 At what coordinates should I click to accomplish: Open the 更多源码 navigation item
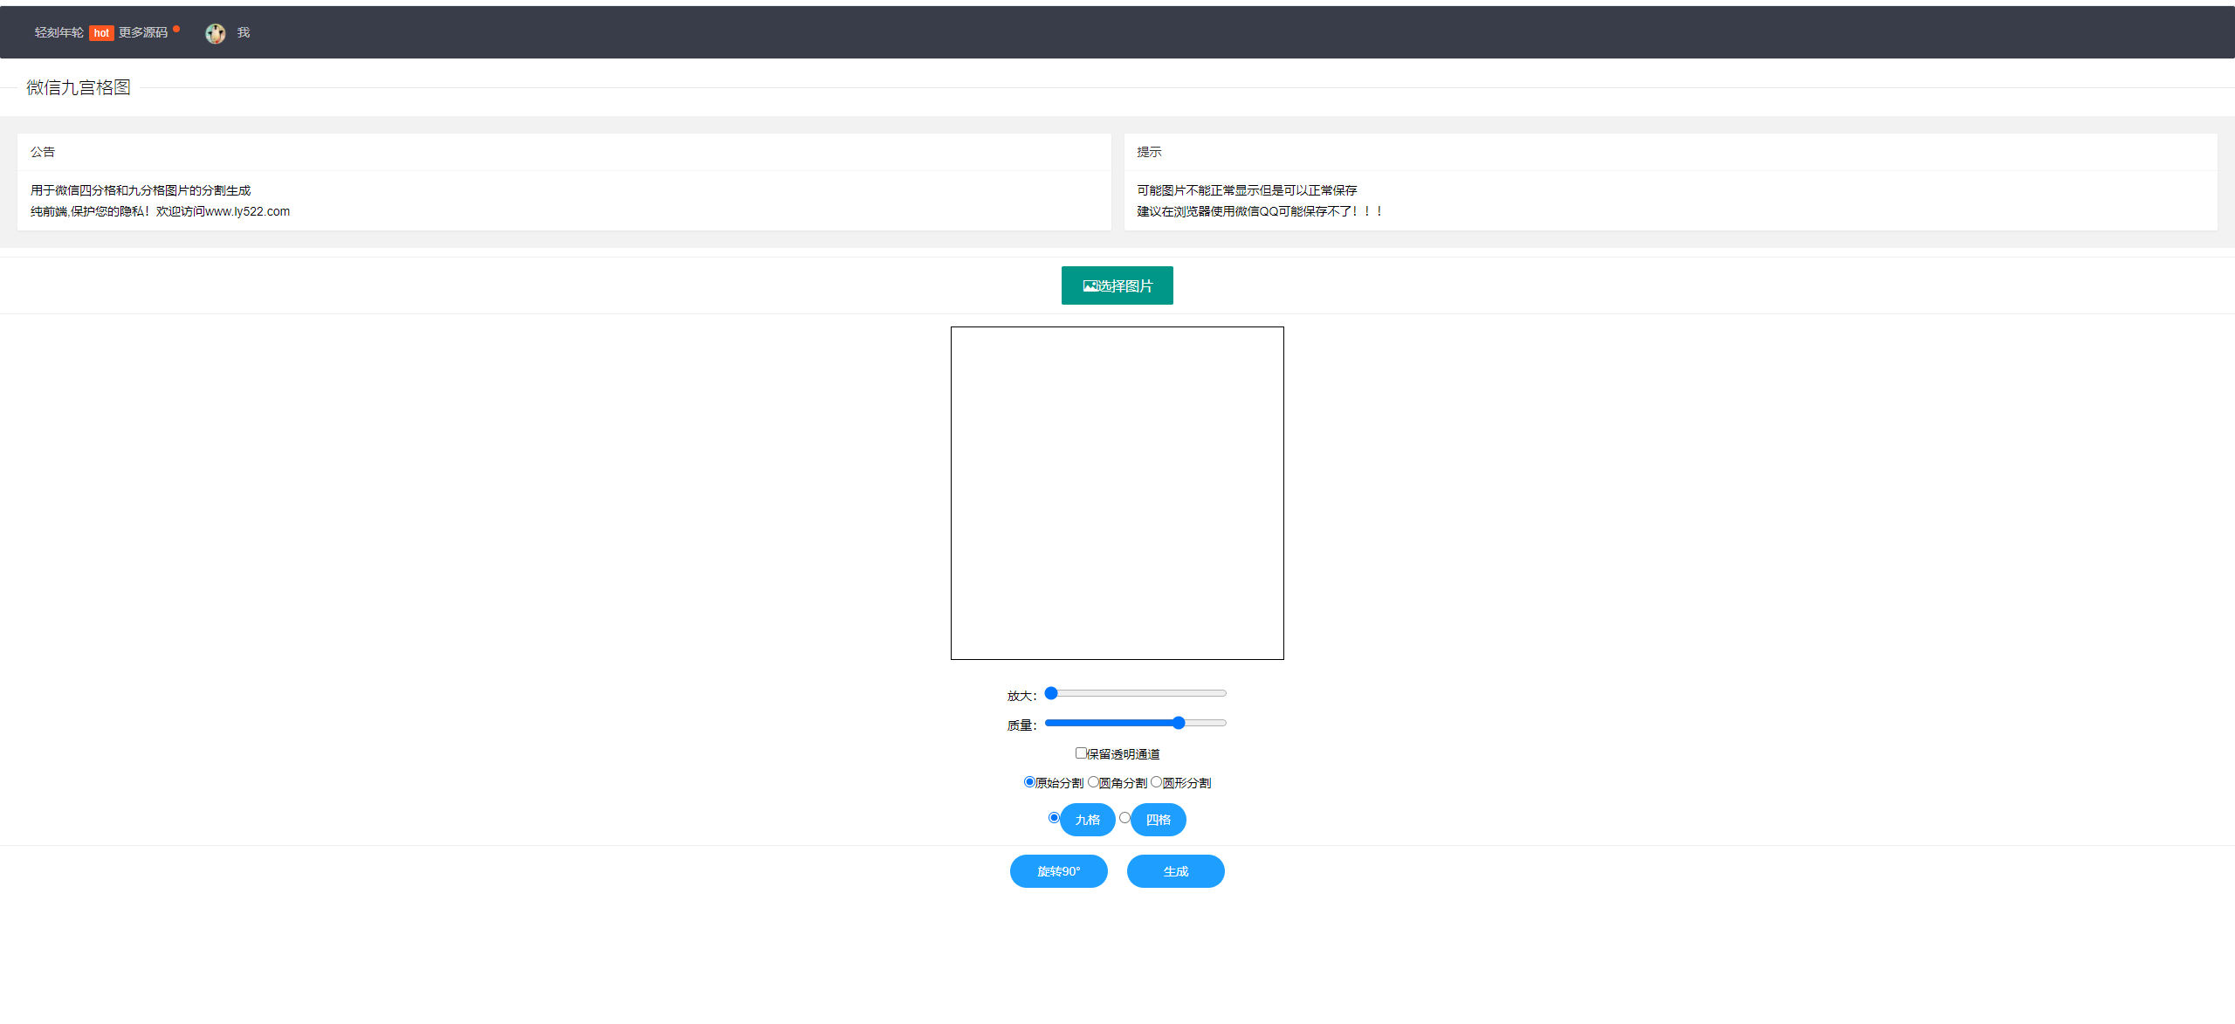[143, 33]
